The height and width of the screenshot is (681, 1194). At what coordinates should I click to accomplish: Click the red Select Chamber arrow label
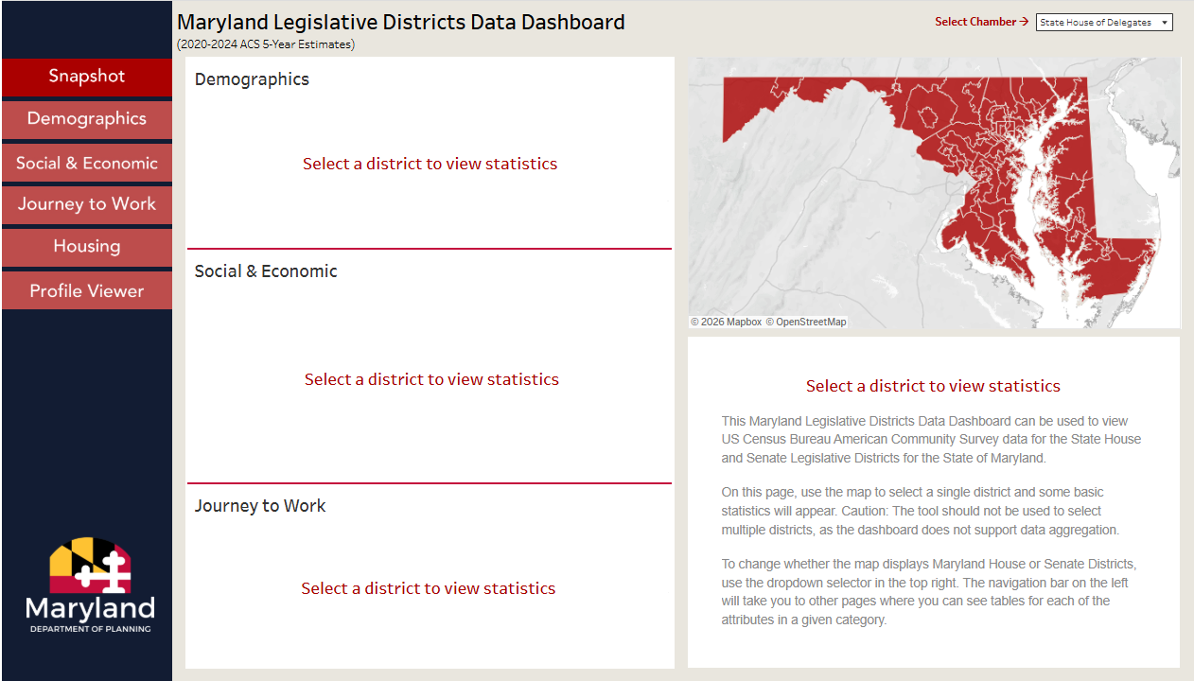coord(981,22)
